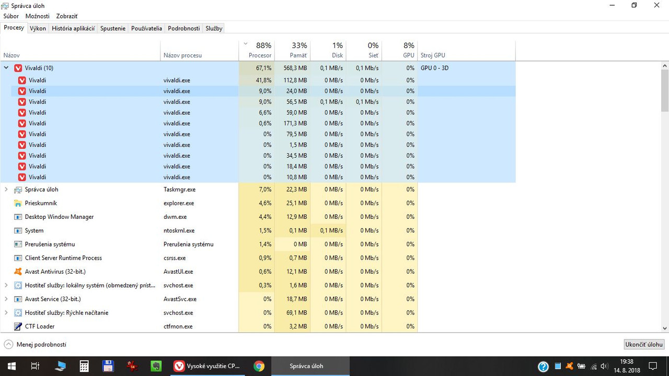Viewport: 669px width, 376px height.
Task: Expand Hostiteľ služby: Rýchle načítanie row
Action: 6,313
